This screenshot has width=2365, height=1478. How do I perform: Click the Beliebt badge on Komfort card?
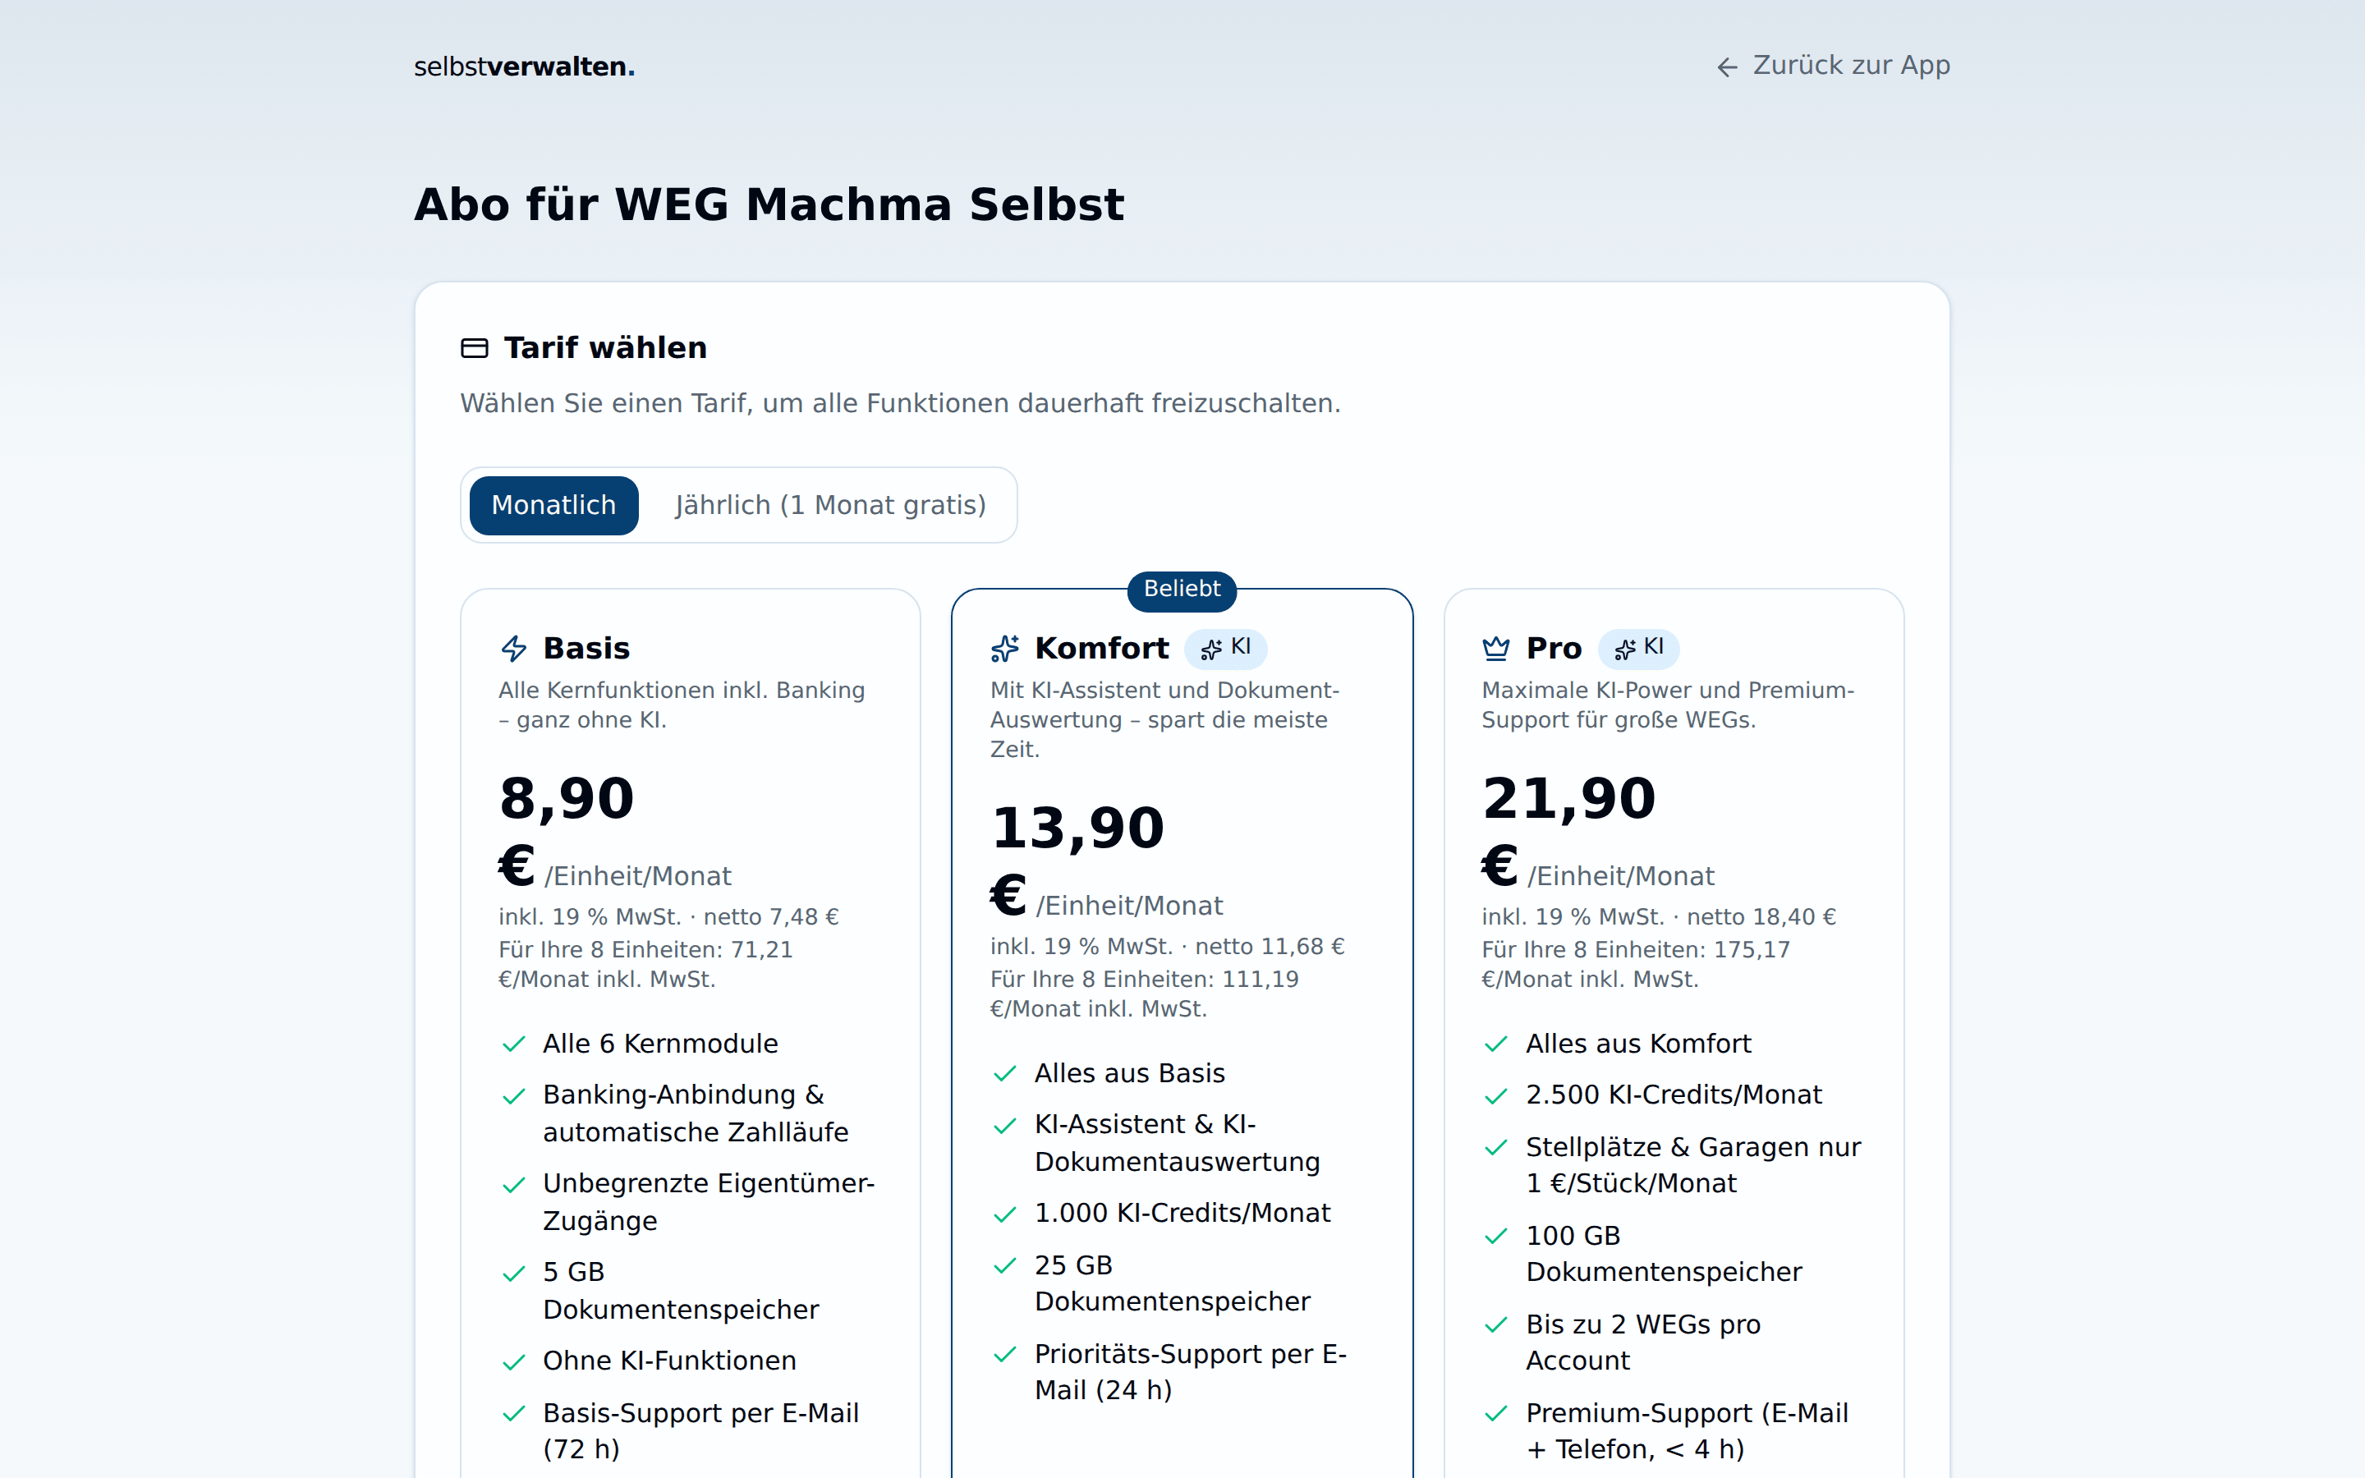[1182, 590]
